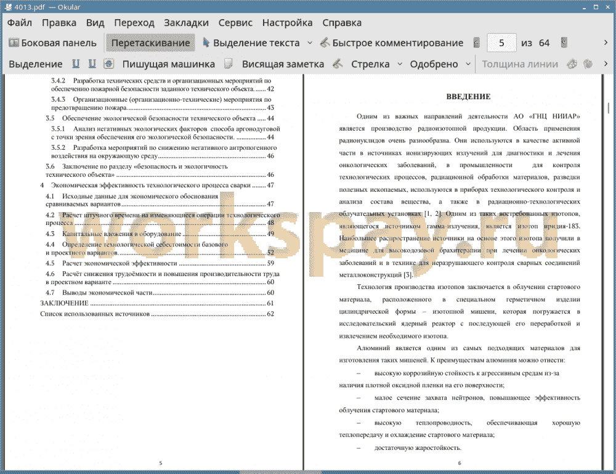Click the horizontal scrollbar at the bottom
Image resolution: width=616 pixels, height=474 pixels.
click(x=280, y=472)
